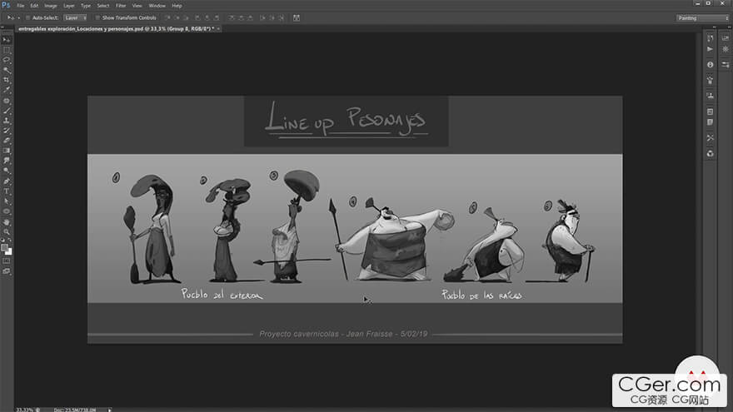Open the Histogram panel icon
Image resolution: width=733 pixels, height=412 pixels.
pyautogui.click(x=726, y=38)
